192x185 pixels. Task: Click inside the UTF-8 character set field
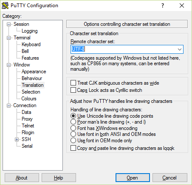click(123, 50)
